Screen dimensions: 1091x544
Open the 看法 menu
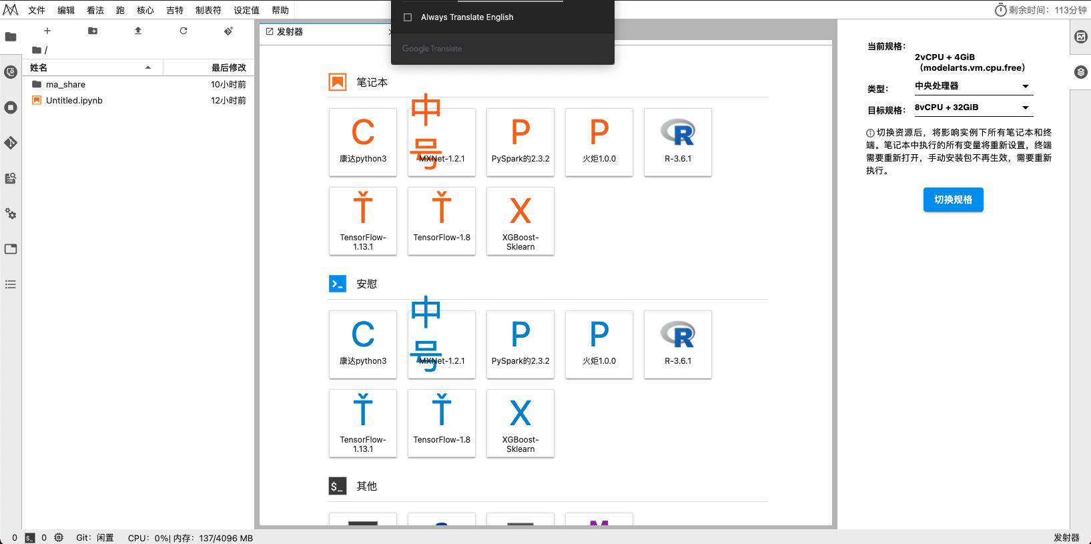tap(95, 10)
